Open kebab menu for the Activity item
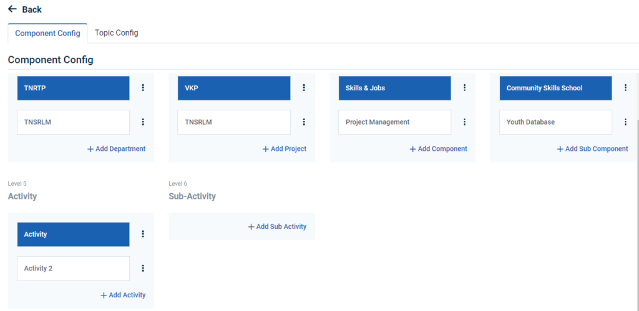639x311 pixels. [143, 234]
